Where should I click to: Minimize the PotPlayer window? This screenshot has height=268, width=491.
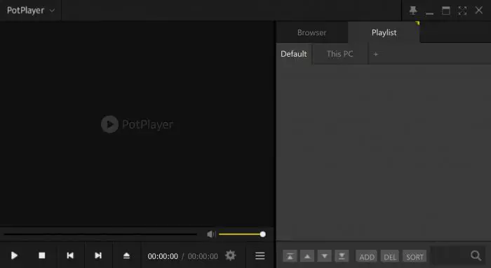pyautogui.click(x=429, y=13)
